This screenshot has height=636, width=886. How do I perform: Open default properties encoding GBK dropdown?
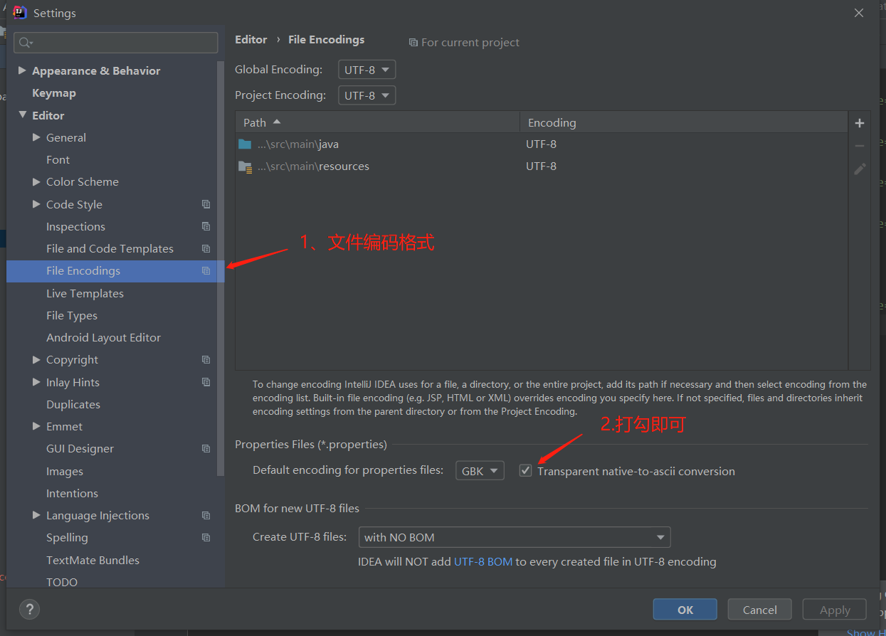point(480,471)
